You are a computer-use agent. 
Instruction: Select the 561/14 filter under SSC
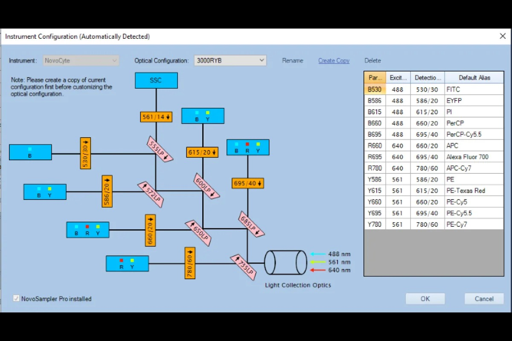tap(156, 117)
